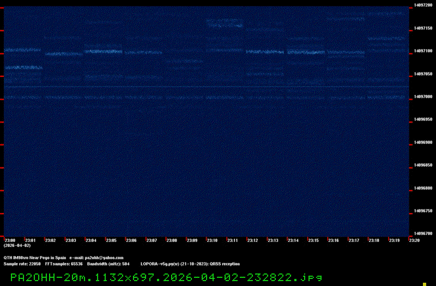Click the 14096700 frequency label
Screen dimensions: 436x286
point(423,234)
